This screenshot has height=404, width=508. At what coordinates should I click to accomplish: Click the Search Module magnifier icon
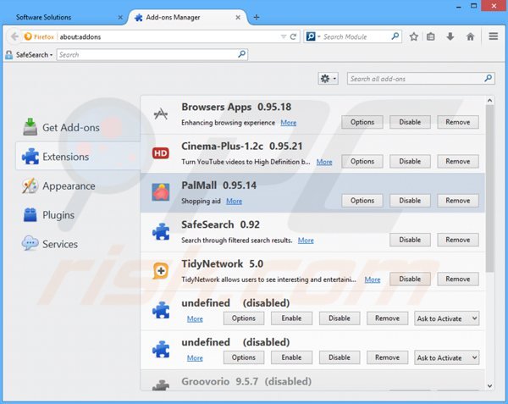[395, 36]
